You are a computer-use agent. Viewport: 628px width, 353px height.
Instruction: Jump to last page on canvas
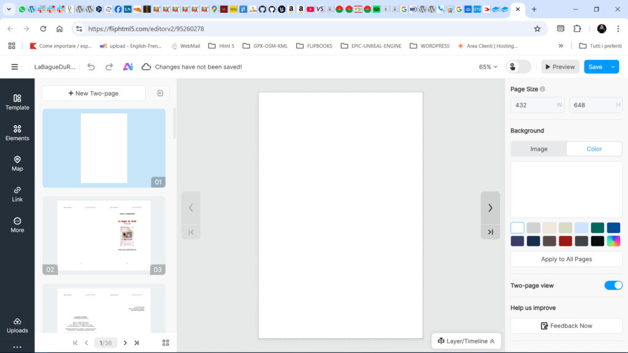[x=490, y=232]
